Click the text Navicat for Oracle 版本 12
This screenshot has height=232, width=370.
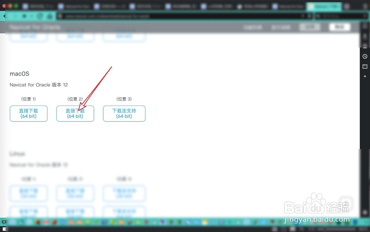[x=39, y=85]
